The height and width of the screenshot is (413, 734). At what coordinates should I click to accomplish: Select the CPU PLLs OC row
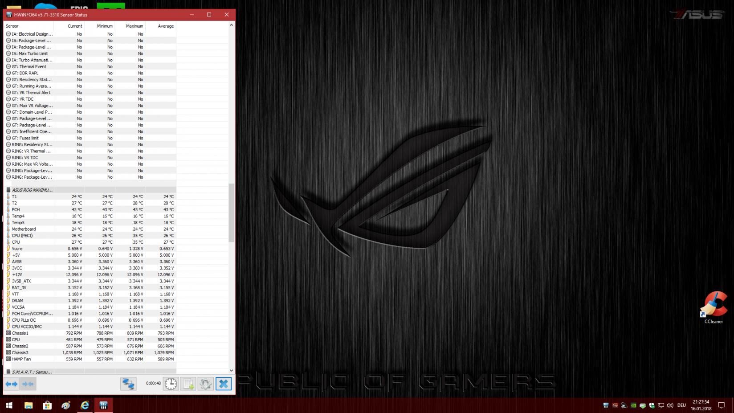pos(90,320)
